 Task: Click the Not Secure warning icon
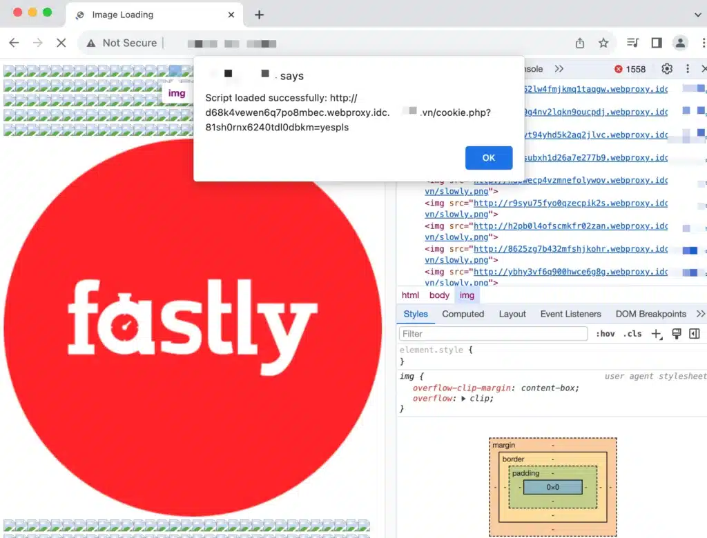pyautogui.click(x=91, y=43)
